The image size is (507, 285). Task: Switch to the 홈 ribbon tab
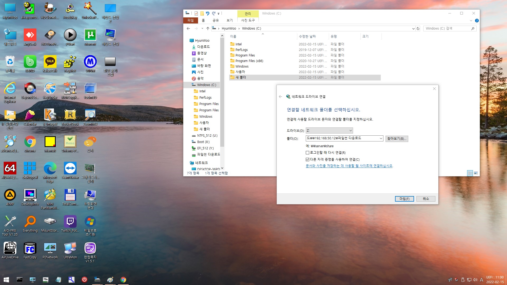coord(203,20)
